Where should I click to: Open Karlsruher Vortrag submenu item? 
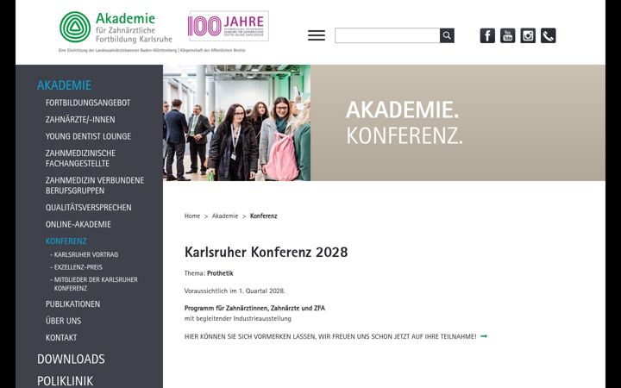[85, 254]
